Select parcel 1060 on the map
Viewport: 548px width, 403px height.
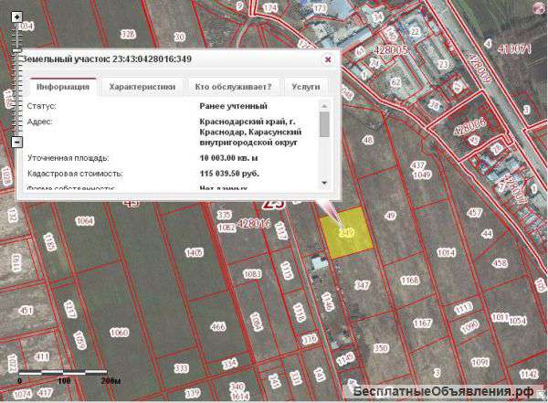coord(119,332)
